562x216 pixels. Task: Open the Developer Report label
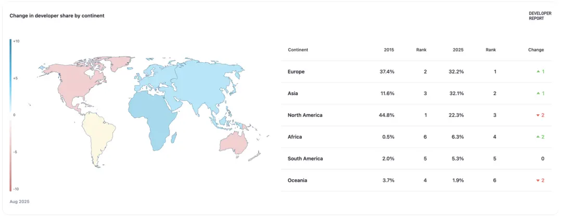[x=540, y=16]
